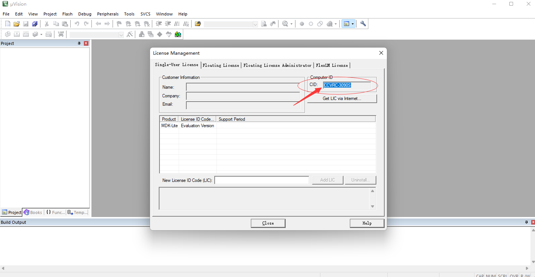Click the Close button in License Management
The height and width of the screenshot is (277, 535).
point(268,223)
